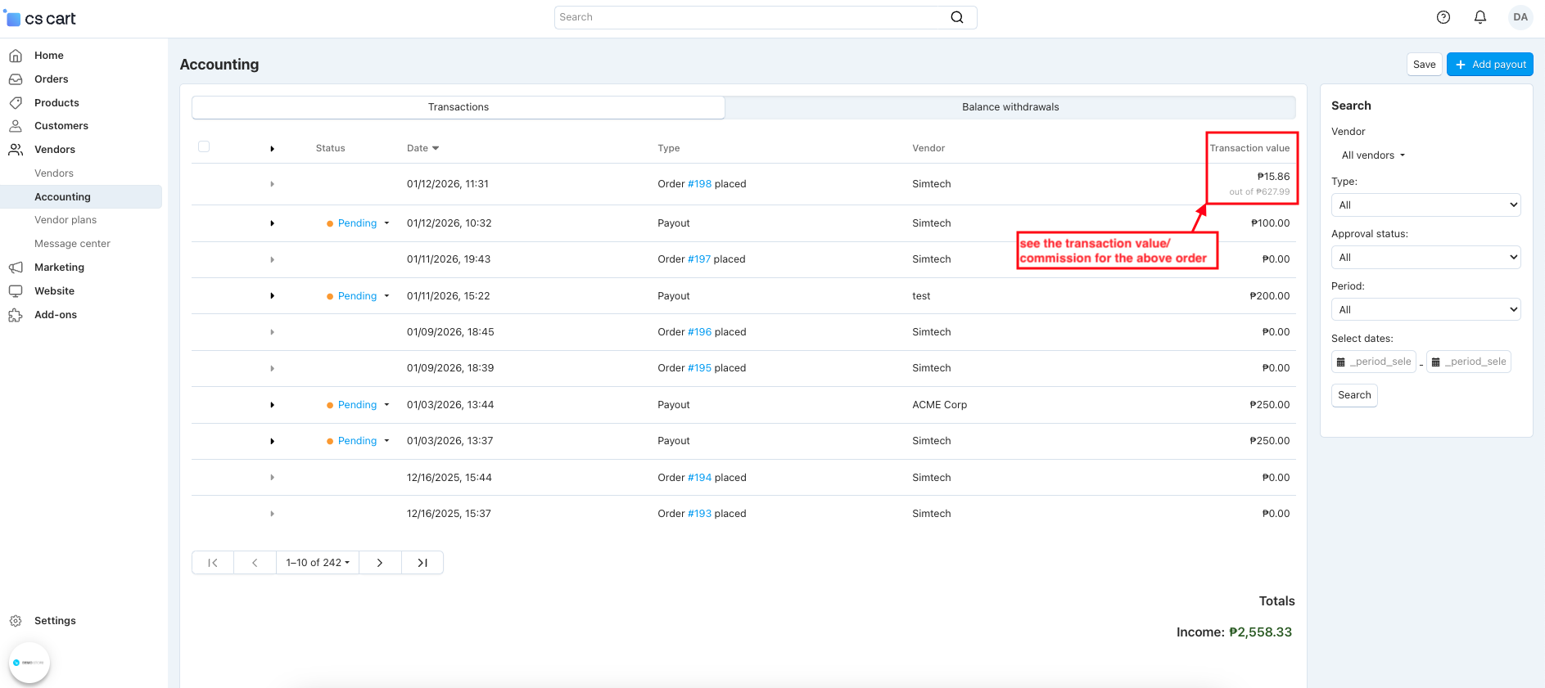The width and height of the screenshot is (1545, 688).
Task: Open the start date calendar picker
Action: point(1341,362)
